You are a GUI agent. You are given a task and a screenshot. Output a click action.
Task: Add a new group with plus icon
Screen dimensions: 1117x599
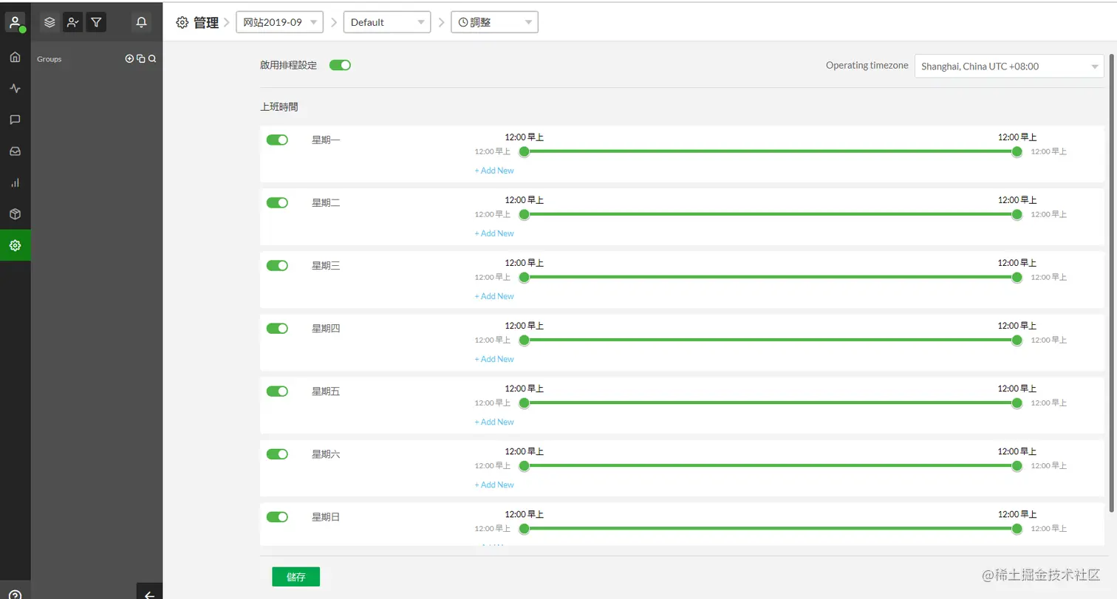pyautogui.click(x=129, y=58)
